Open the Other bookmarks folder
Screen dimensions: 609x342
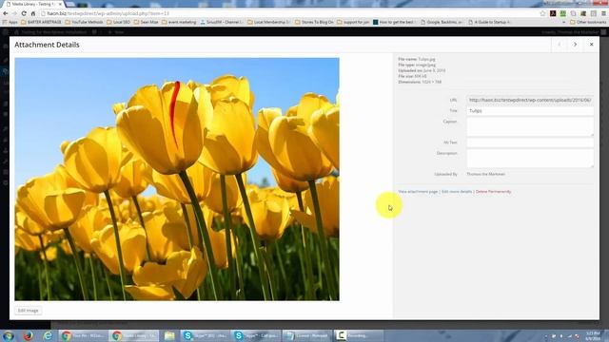tap(588, 22)
